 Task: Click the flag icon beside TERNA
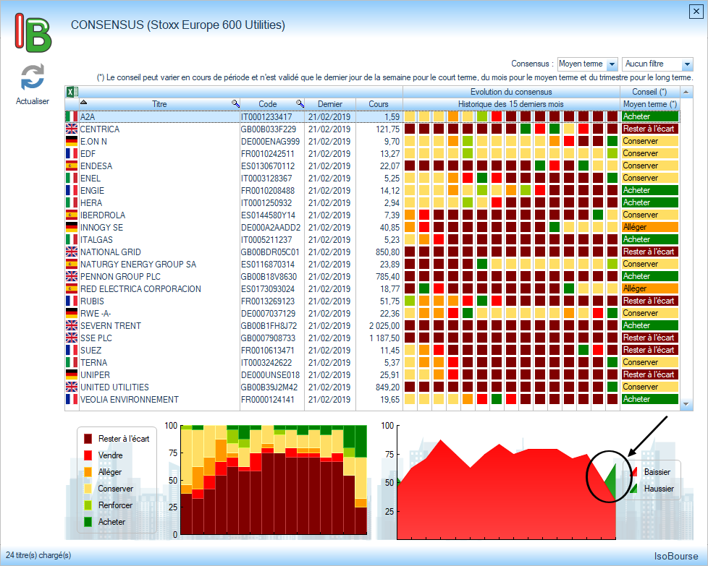[x=72, y=363]
